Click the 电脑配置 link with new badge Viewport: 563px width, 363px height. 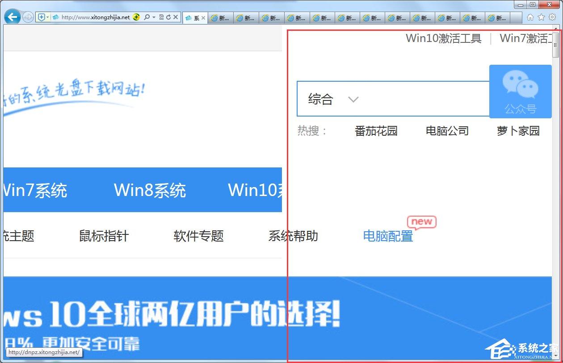point(388,237)
